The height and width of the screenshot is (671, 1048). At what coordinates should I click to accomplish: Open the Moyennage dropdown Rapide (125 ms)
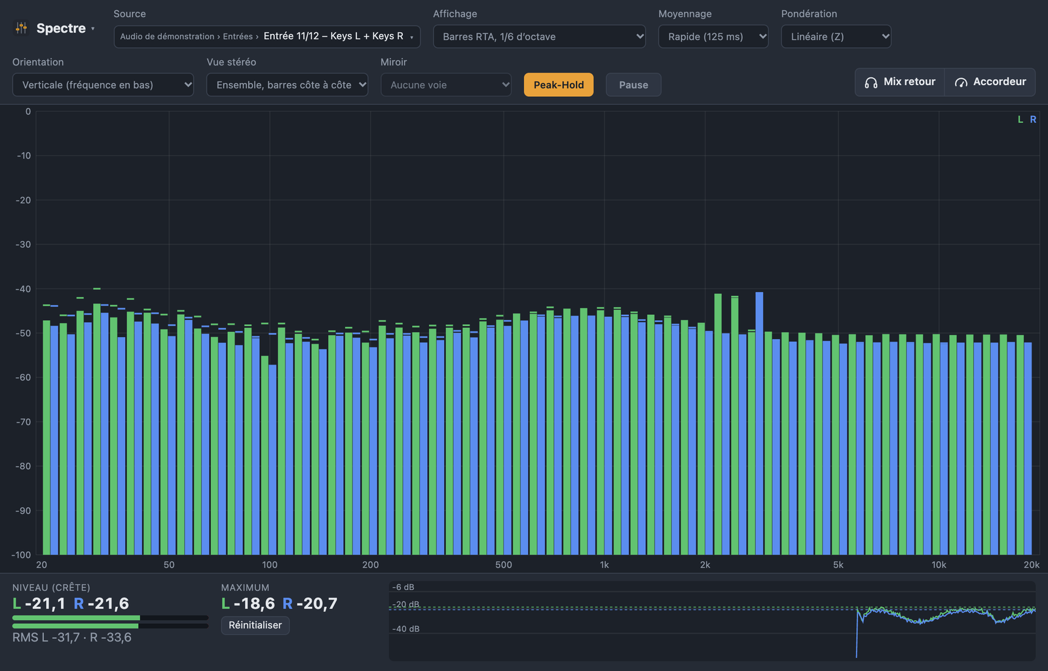[713, 37]
